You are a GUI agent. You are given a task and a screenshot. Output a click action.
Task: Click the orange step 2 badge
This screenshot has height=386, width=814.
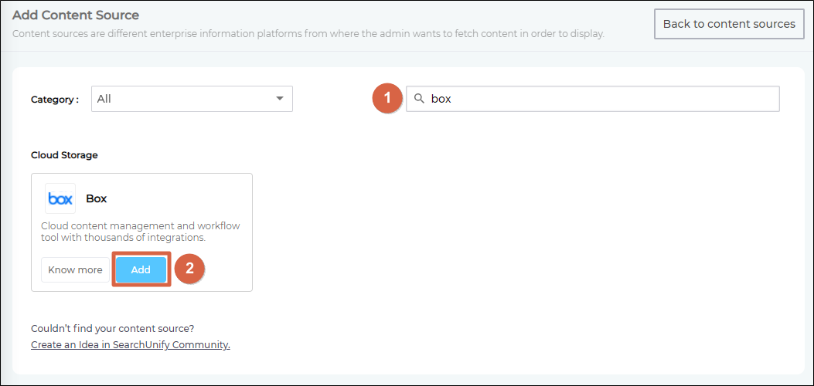[189, 269]
